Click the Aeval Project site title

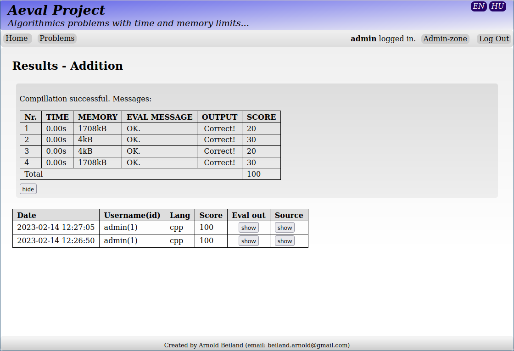click(x=56, y=10)
